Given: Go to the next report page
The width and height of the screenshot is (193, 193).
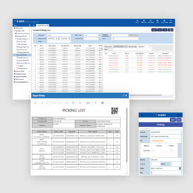Looking at the screenshot, I should [x=60, y=103].
